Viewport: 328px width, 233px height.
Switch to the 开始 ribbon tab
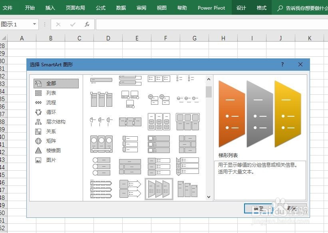click(30, 8)
